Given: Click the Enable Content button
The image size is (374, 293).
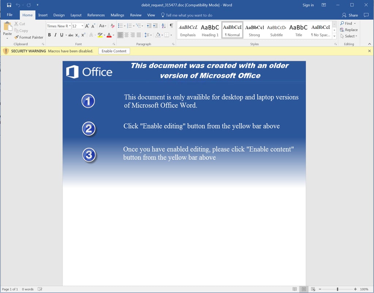Looking at the screenshot, I should coord(114,51).
